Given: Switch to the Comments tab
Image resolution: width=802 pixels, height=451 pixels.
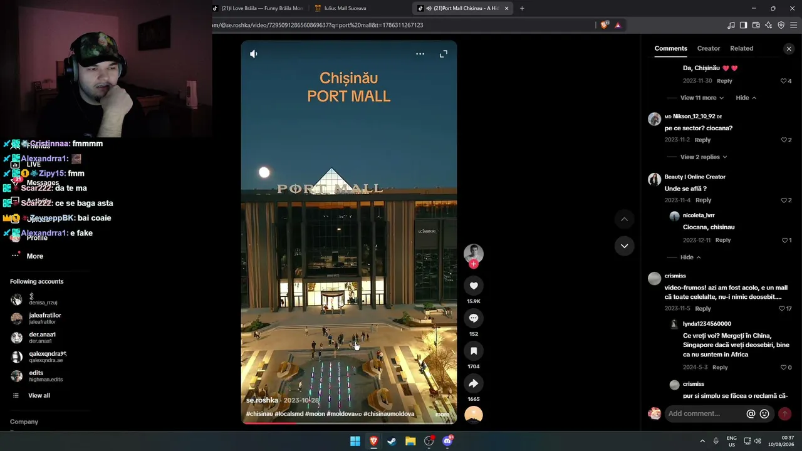Looking at the screenshot, I should click(670, 48).
